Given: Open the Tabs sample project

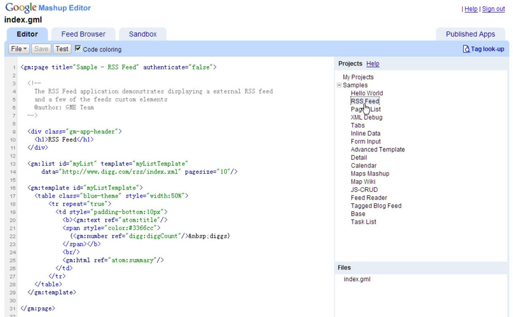Looking at the screenshot, I should pyautogui.click(x=358, y=126).
